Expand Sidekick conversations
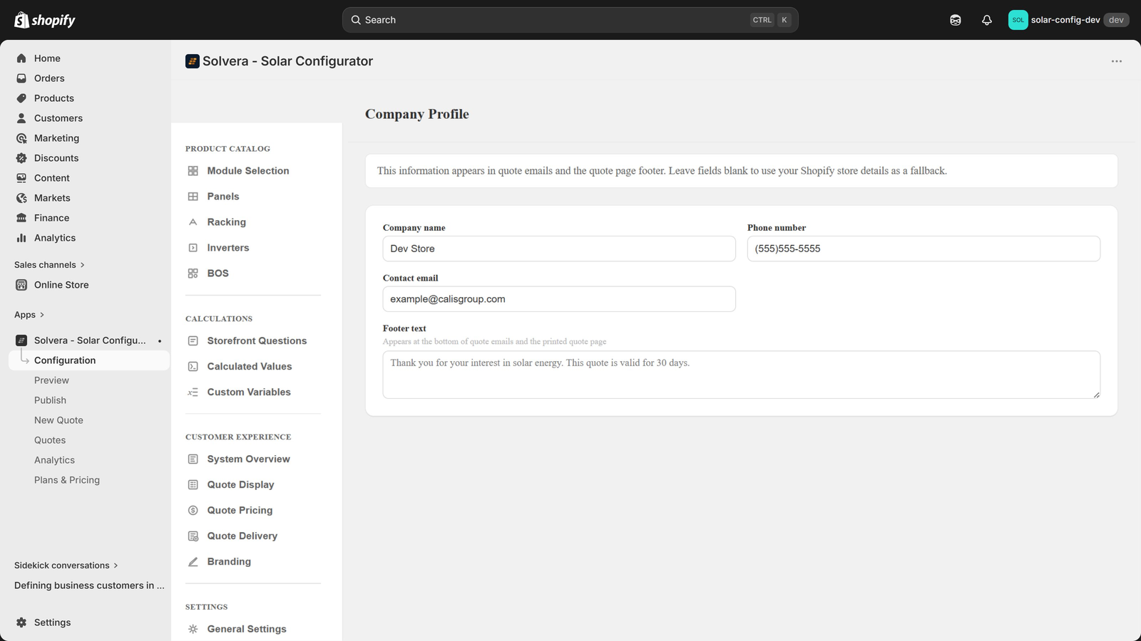The width and height of the screenshot is (1141, 641). coord(66,566)
